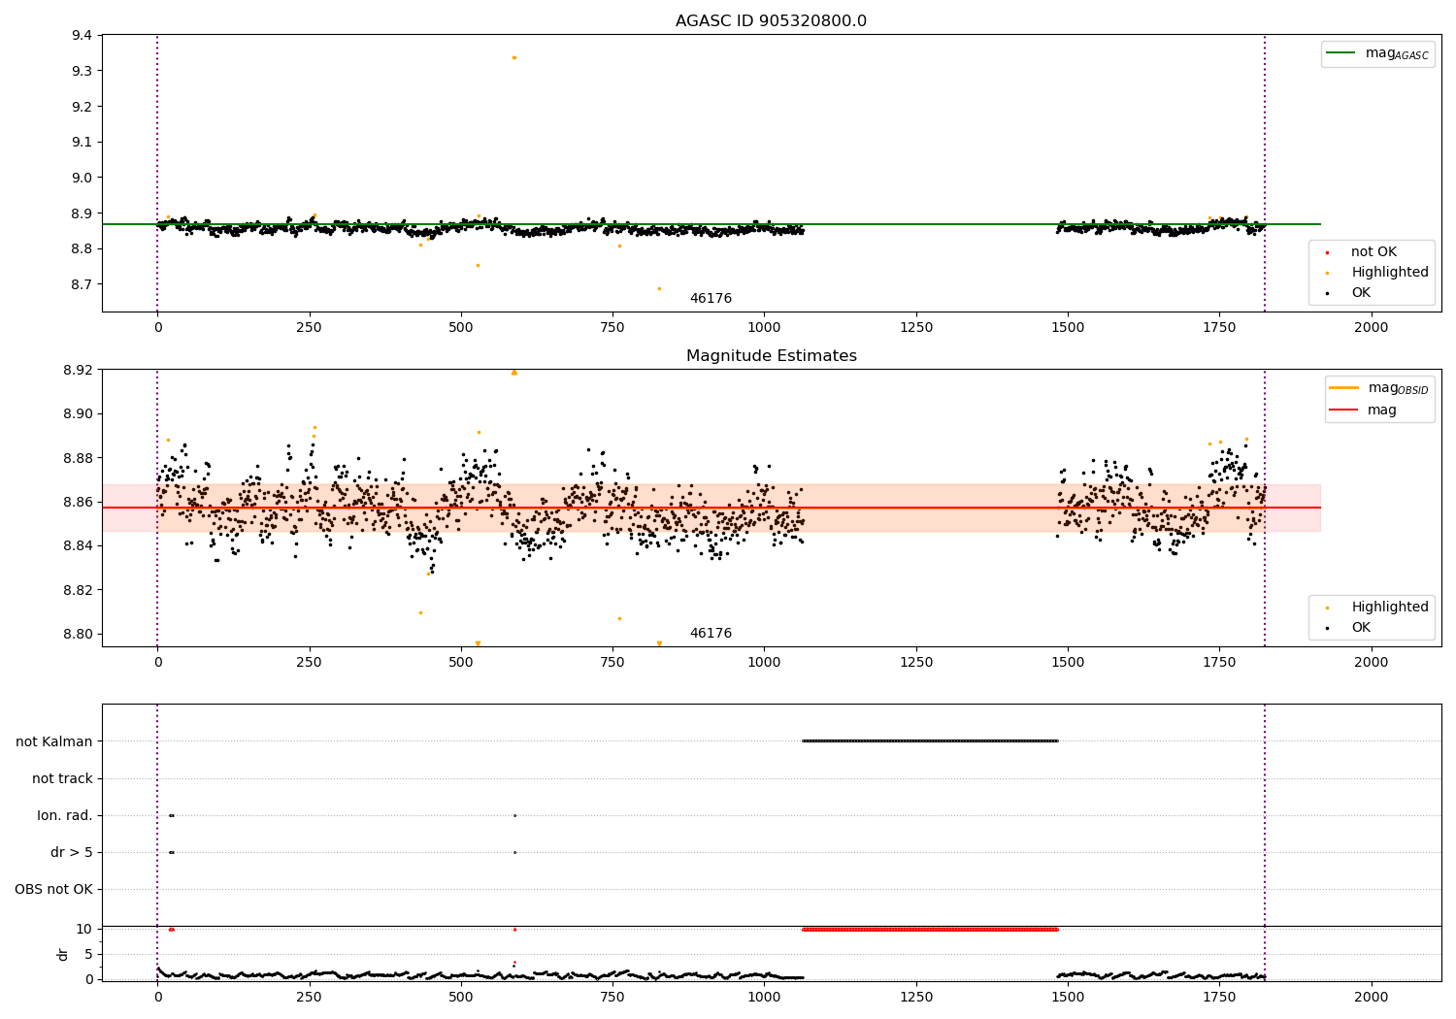Image resolution: width=1456 pixels, height=1019 pixels.
Task: Select 1250 x-tick below top plot
Action: (916, 328)
